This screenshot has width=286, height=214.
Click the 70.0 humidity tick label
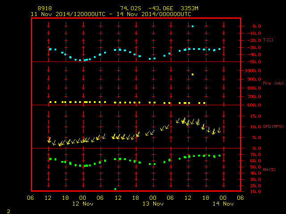(256, 155)
